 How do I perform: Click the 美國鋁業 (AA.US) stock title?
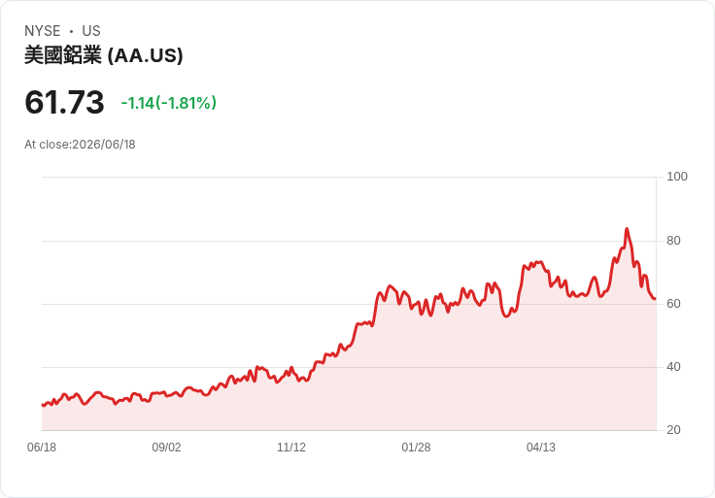tap(104, 55)
